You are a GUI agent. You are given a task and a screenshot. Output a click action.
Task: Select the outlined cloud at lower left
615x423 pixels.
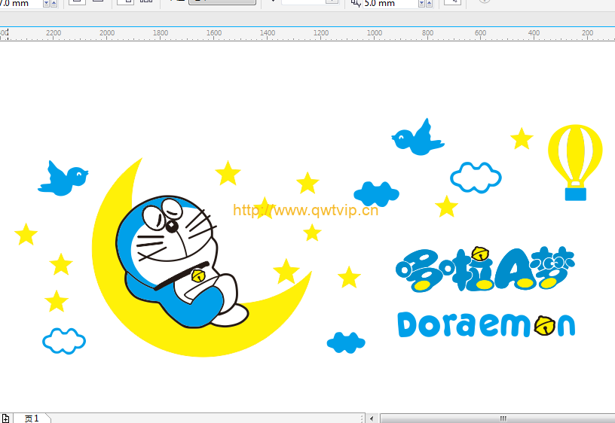tap(64, 341)
